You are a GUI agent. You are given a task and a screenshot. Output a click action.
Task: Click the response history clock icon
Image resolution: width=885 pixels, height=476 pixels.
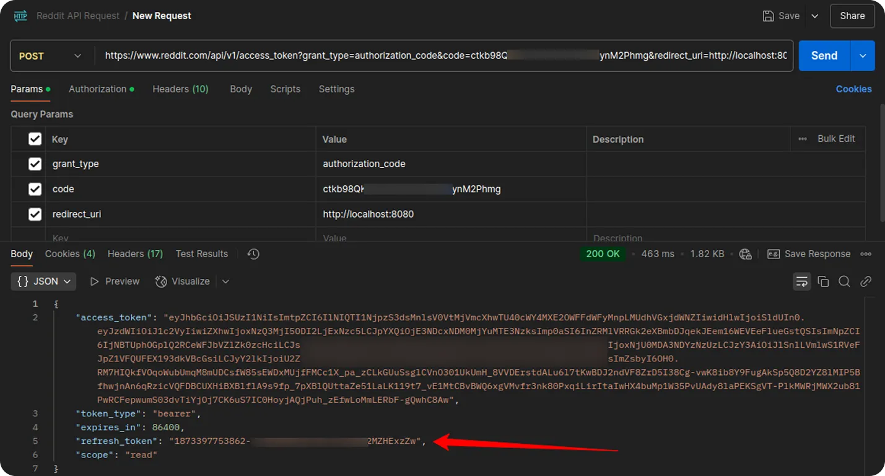point(253,254)
